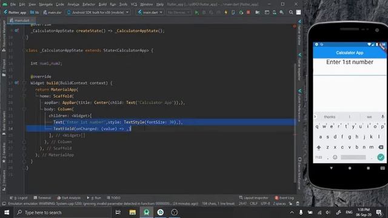Open the Refactor menu
The height and width of the screenshot is (218, 388).
(89, 4)
